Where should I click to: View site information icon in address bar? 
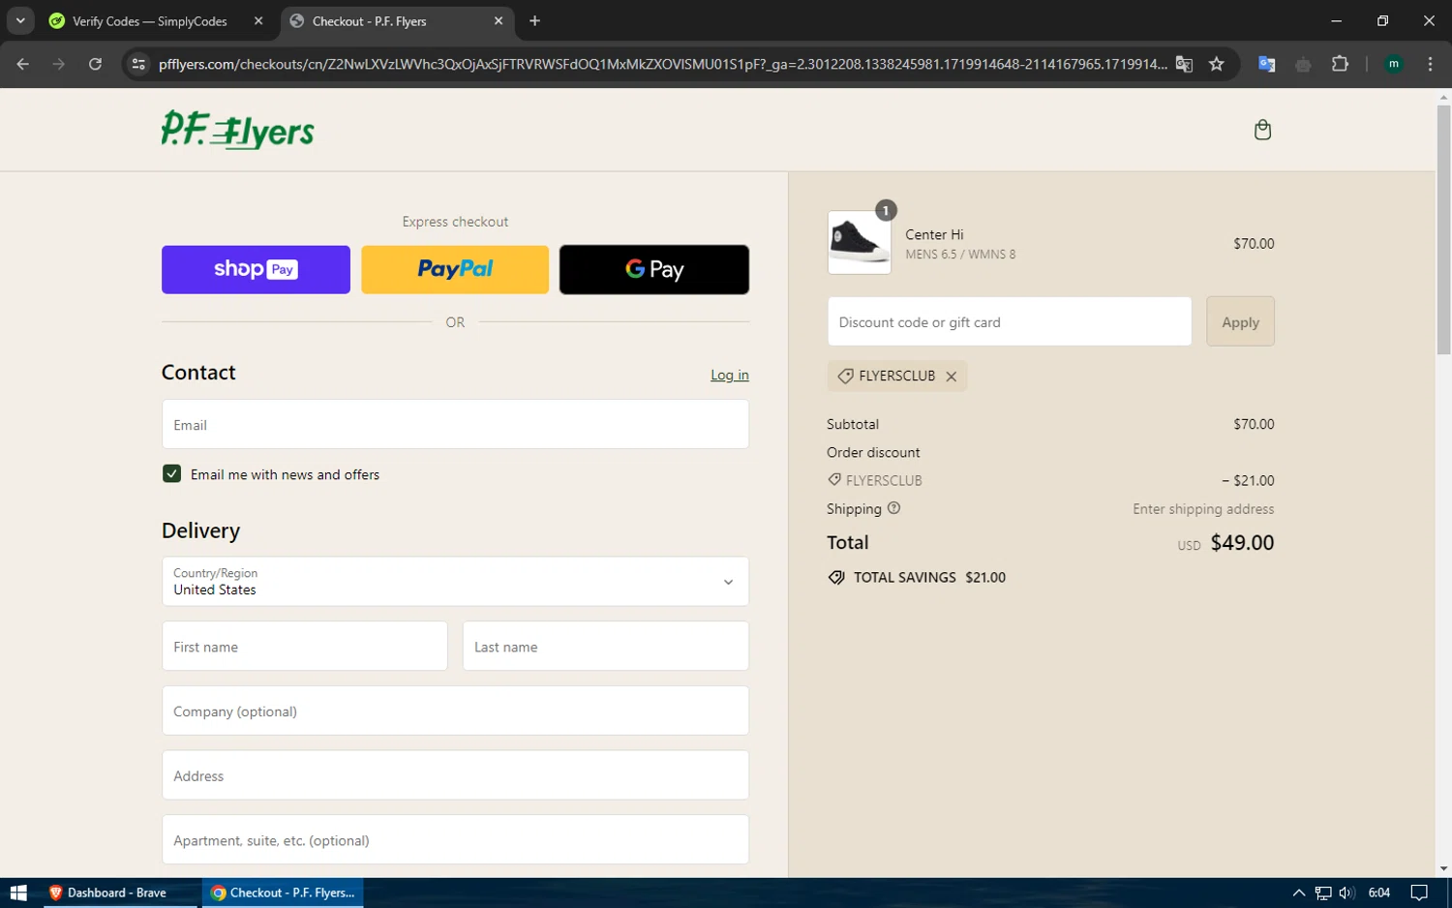[x=138, y=64]
